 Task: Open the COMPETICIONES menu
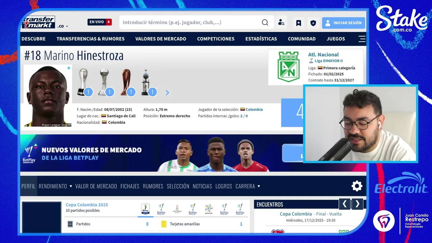(216, 39)
